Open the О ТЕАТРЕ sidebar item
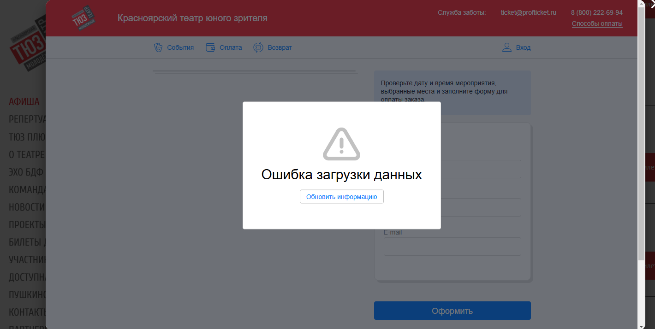 (x=27, y=155)
